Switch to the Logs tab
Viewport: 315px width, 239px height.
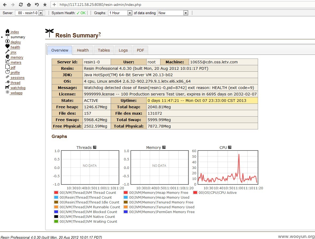pyautogui.click(x=123, y=50)
